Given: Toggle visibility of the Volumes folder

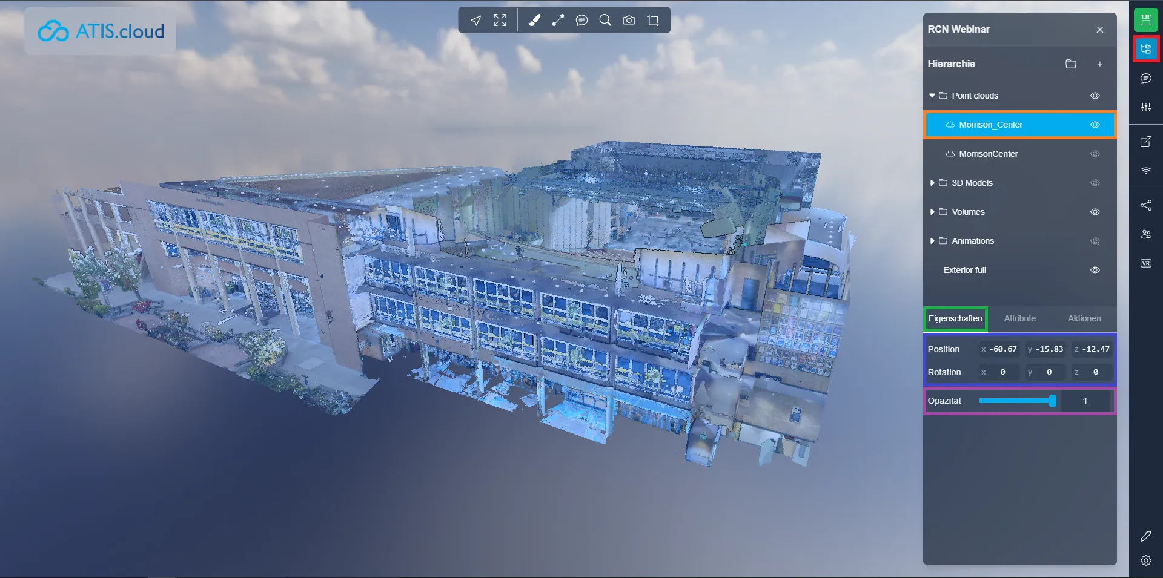Looking at the screenshot, I should 1095,212.
